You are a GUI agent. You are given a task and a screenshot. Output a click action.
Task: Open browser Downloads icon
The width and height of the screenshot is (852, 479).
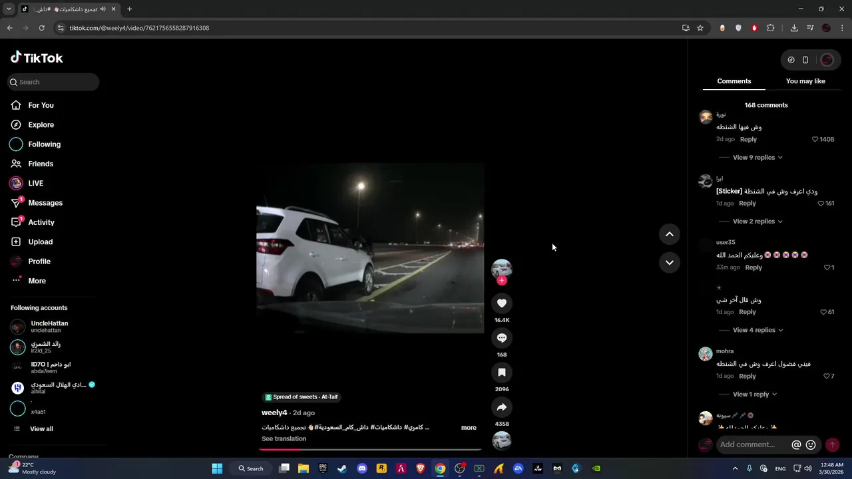pyautogui.click(x=794, y=28)
